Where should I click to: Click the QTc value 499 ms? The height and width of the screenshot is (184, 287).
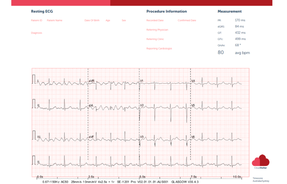[x=240, y=39]
